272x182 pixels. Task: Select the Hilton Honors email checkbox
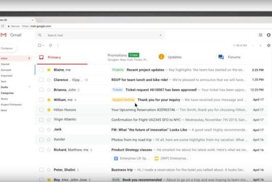42,110
